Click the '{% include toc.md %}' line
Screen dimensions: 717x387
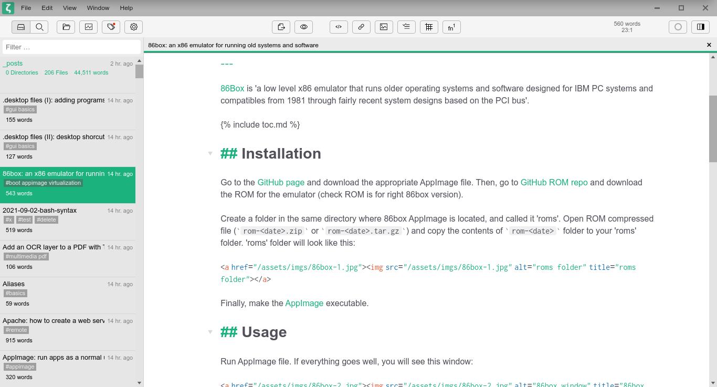click(x=260, y=125)
